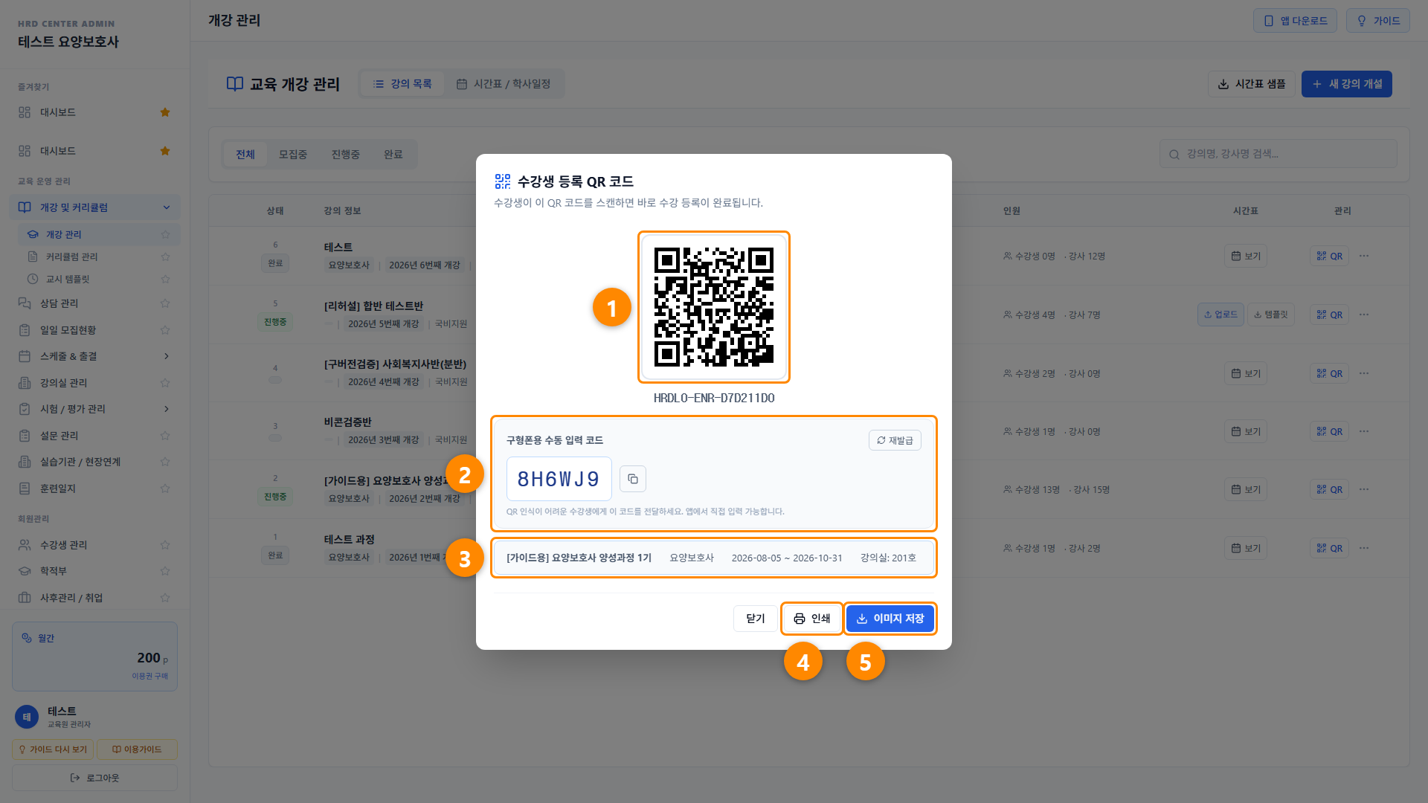Click 업로드 in the 수강생 4명 row
This screenshot has width=1428, height=803.
click(x=1220, y=315)
